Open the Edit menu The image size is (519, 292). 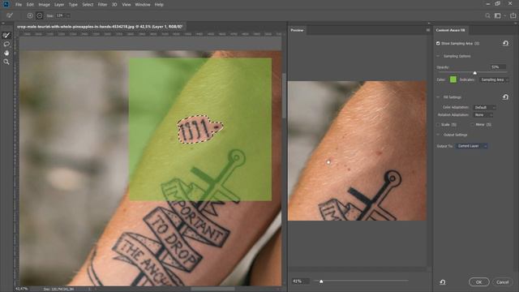tap(30, 5)
